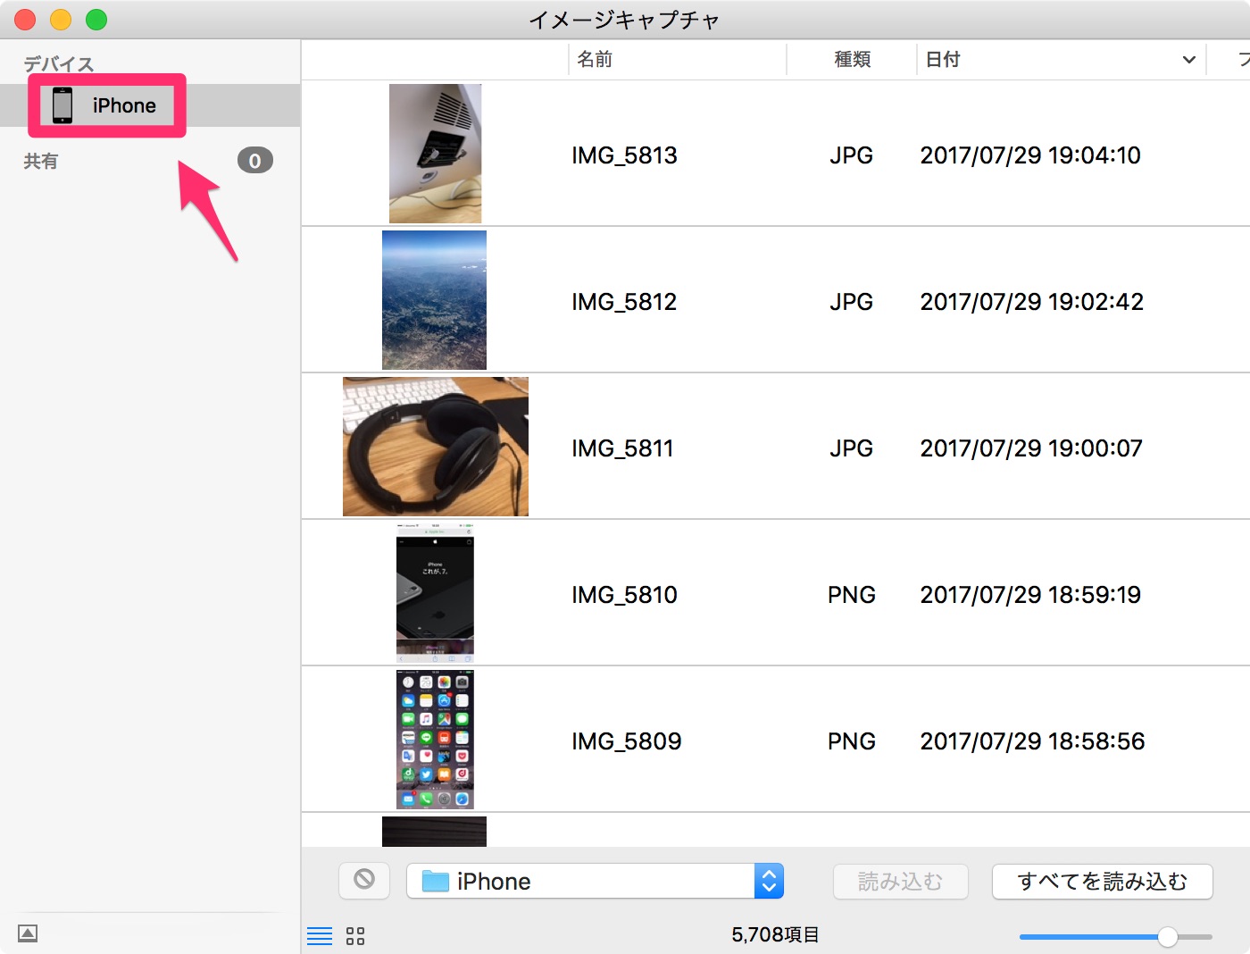The image size is (1250, 954).
Task: Click the green zoom window button
Action: tap(96, 20)
